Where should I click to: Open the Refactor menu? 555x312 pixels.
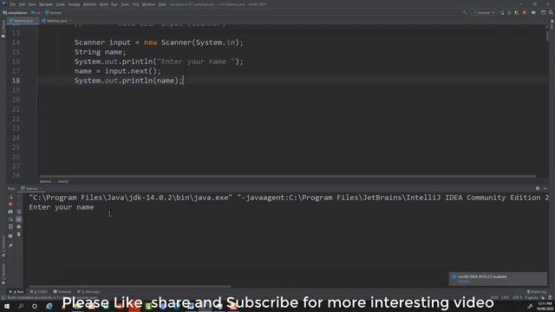pos(90,4)
